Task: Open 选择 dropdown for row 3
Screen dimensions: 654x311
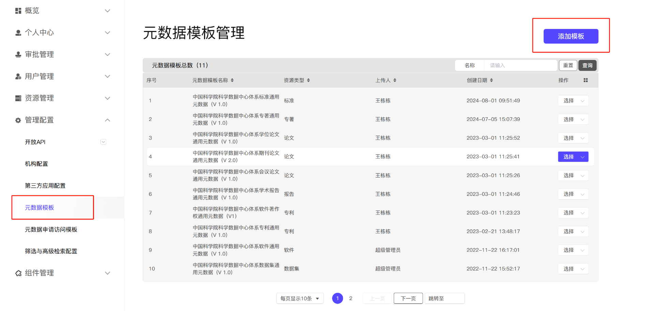Action: pyautogui.click(x=573, y=138)
